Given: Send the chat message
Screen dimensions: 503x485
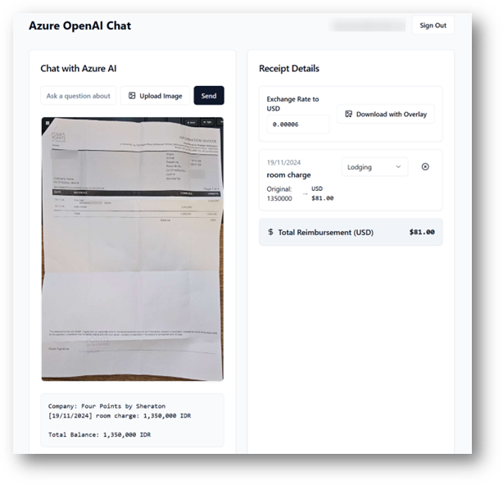Looking at the screenshot, I should 209,96.
